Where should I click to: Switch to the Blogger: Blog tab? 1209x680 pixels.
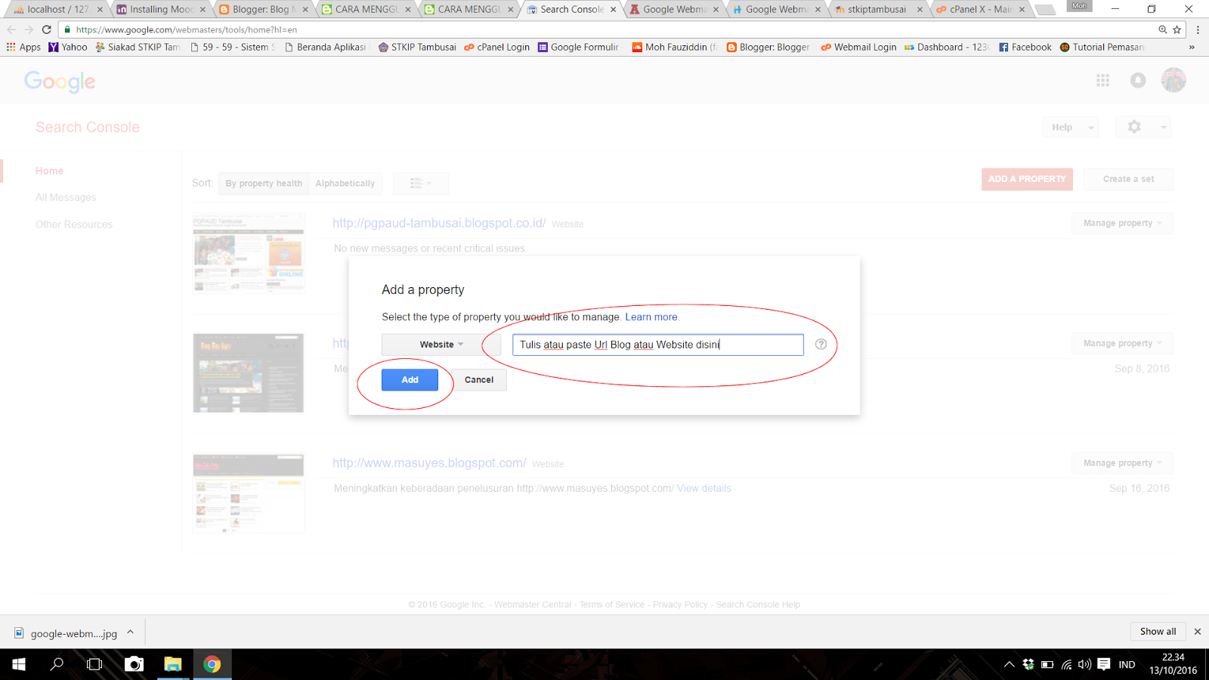(262, 9)
